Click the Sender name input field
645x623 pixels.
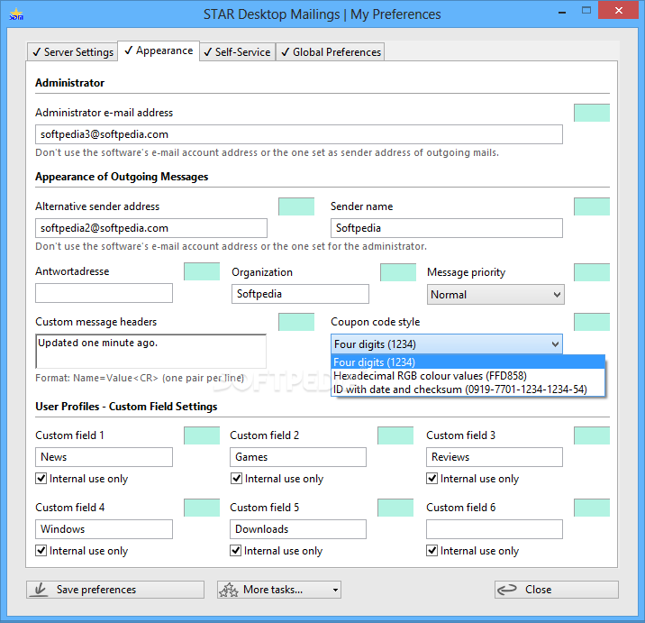click(x=447, y=228)
